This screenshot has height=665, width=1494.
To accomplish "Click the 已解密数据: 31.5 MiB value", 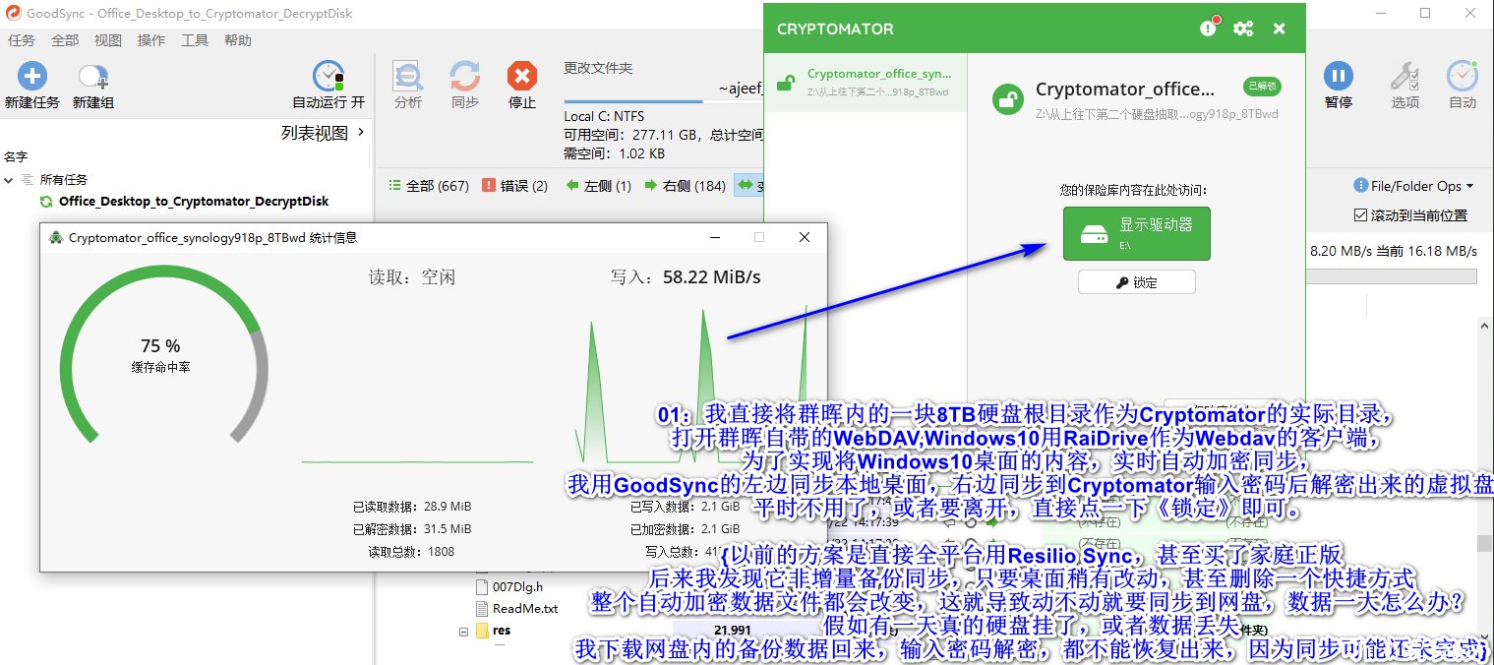I will pos(412,529).
